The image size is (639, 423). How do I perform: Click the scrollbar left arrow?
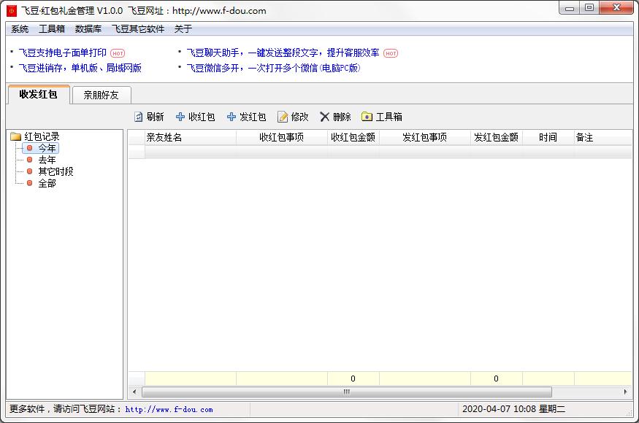click(x=134, y=392)
